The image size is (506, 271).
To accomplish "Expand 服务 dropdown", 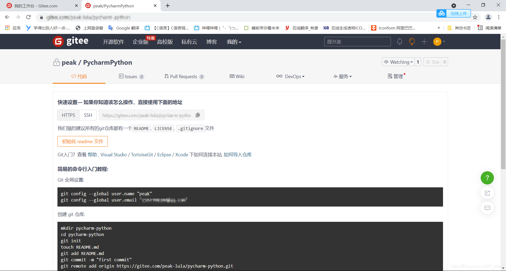I will point(342,76).
